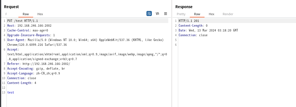The height and width of the screenshot is (107, 296).
Task: Switch to Request Raw tab
Action: point(26,14)
